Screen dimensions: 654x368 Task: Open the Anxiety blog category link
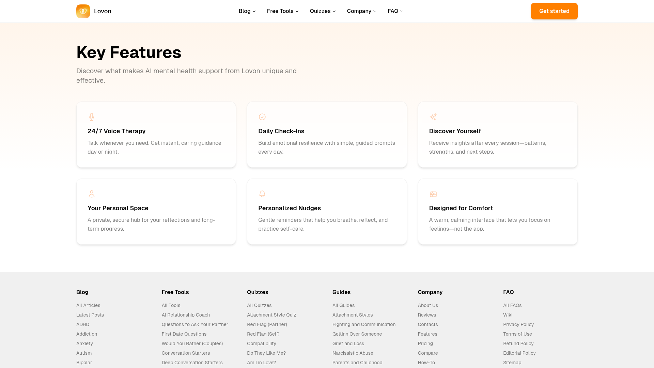click(84, 343)
